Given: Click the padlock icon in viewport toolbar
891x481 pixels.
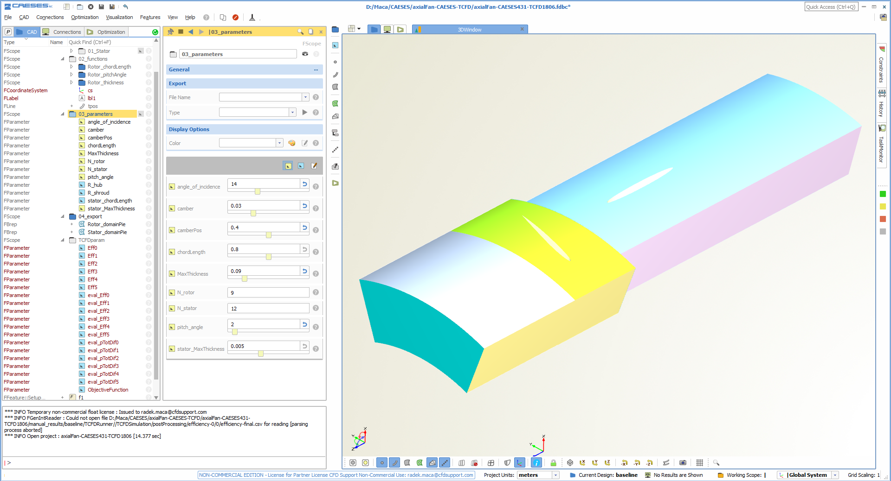Looking at the screenshot, I should (553, 462).
